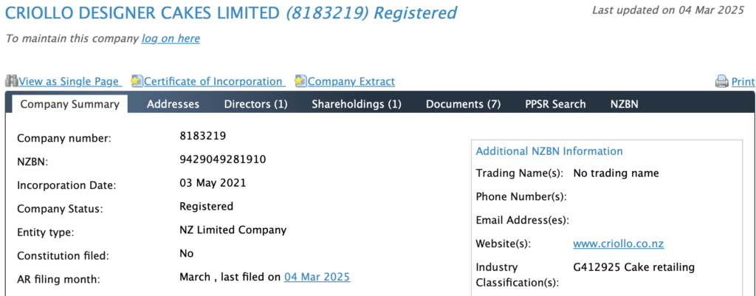
Task: Click the Print link
Action: point(743,82)
